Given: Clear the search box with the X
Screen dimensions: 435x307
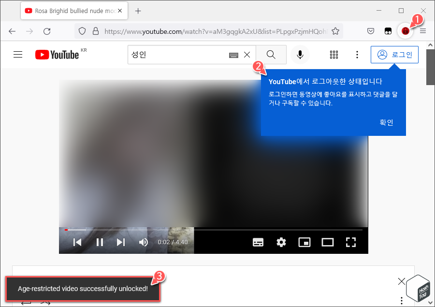Looking at the screenshot, I should (247, 55).
